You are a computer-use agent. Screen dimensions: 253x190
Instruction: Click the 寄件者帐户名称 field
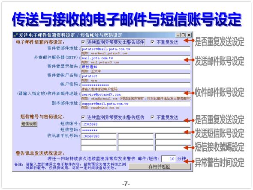(x=136, y=76)
